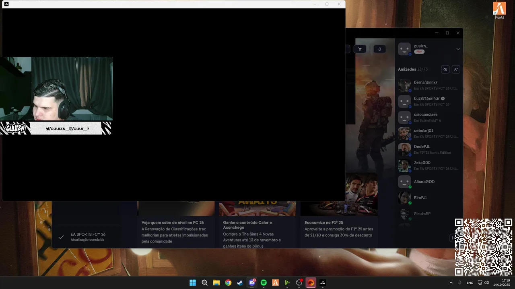Toggle the hide friends eye icon beside Amizades
The height and width of the screenshot is (289, 515).
pyautogui.click(x=445, y=69)
